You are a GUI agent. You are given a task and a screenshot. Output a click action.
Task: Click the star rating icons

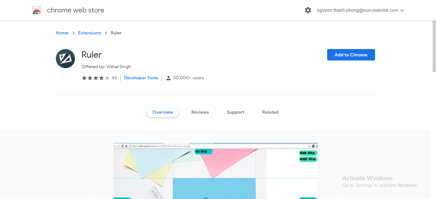[96, 78]
